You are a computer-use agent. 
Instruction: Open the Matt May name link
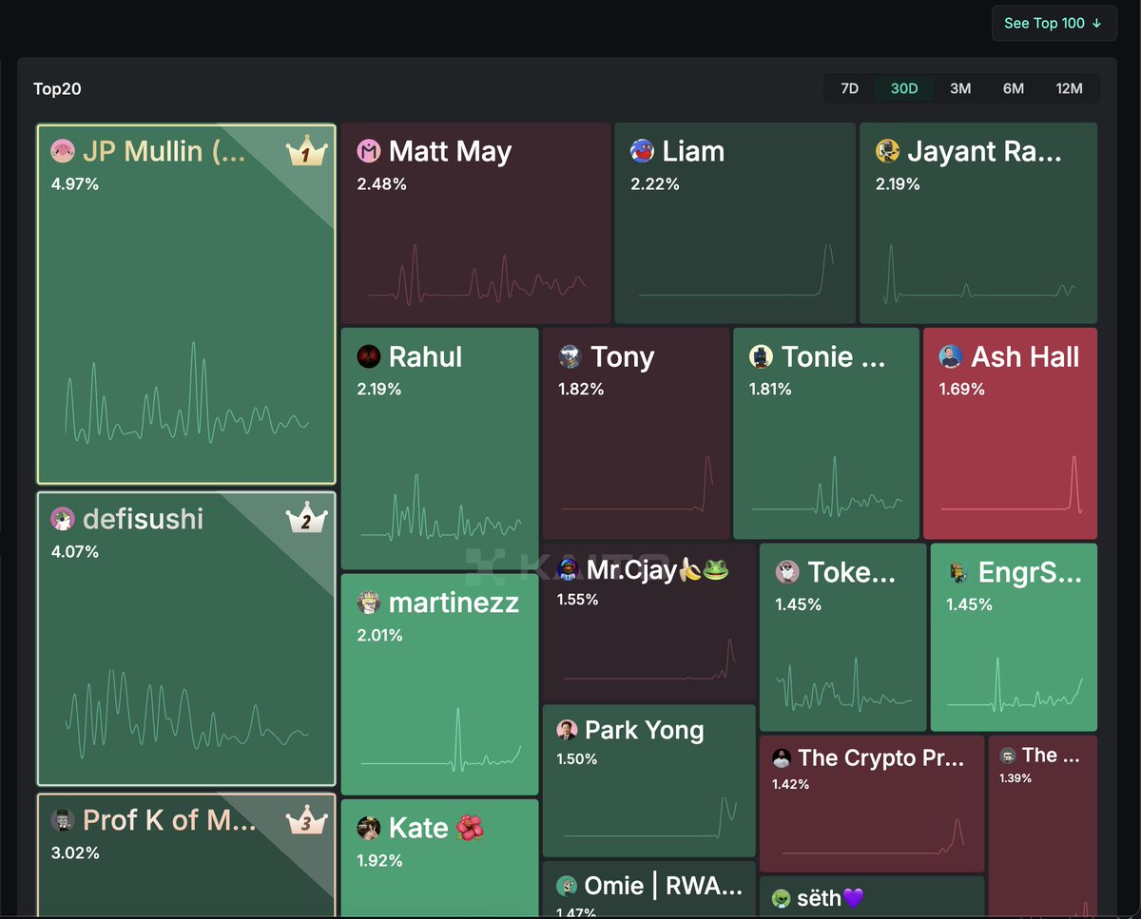coord(450,151)
